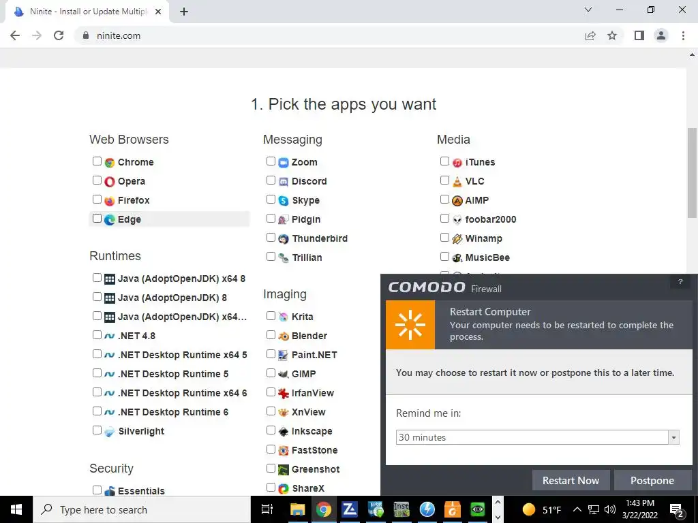The width and height of the screenshot is (698, 523).
Task: Click the Greenshot app icon
Action: [284, 470]
